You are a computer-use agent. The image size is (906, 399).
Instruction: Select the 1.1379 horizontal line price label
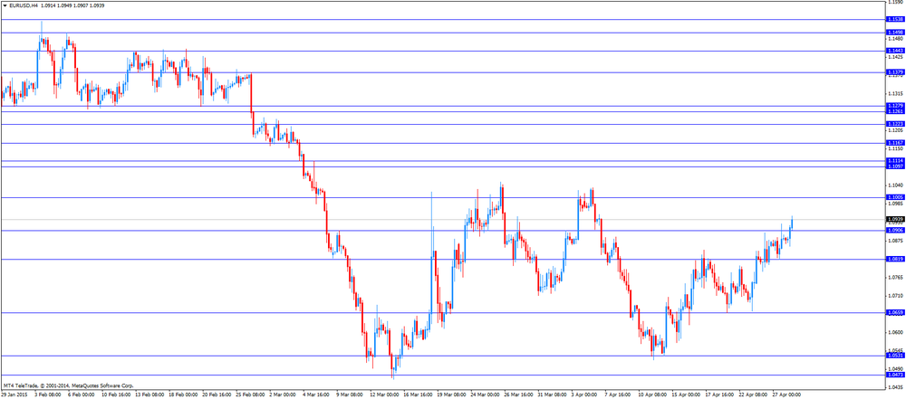[x=895, y=72]
